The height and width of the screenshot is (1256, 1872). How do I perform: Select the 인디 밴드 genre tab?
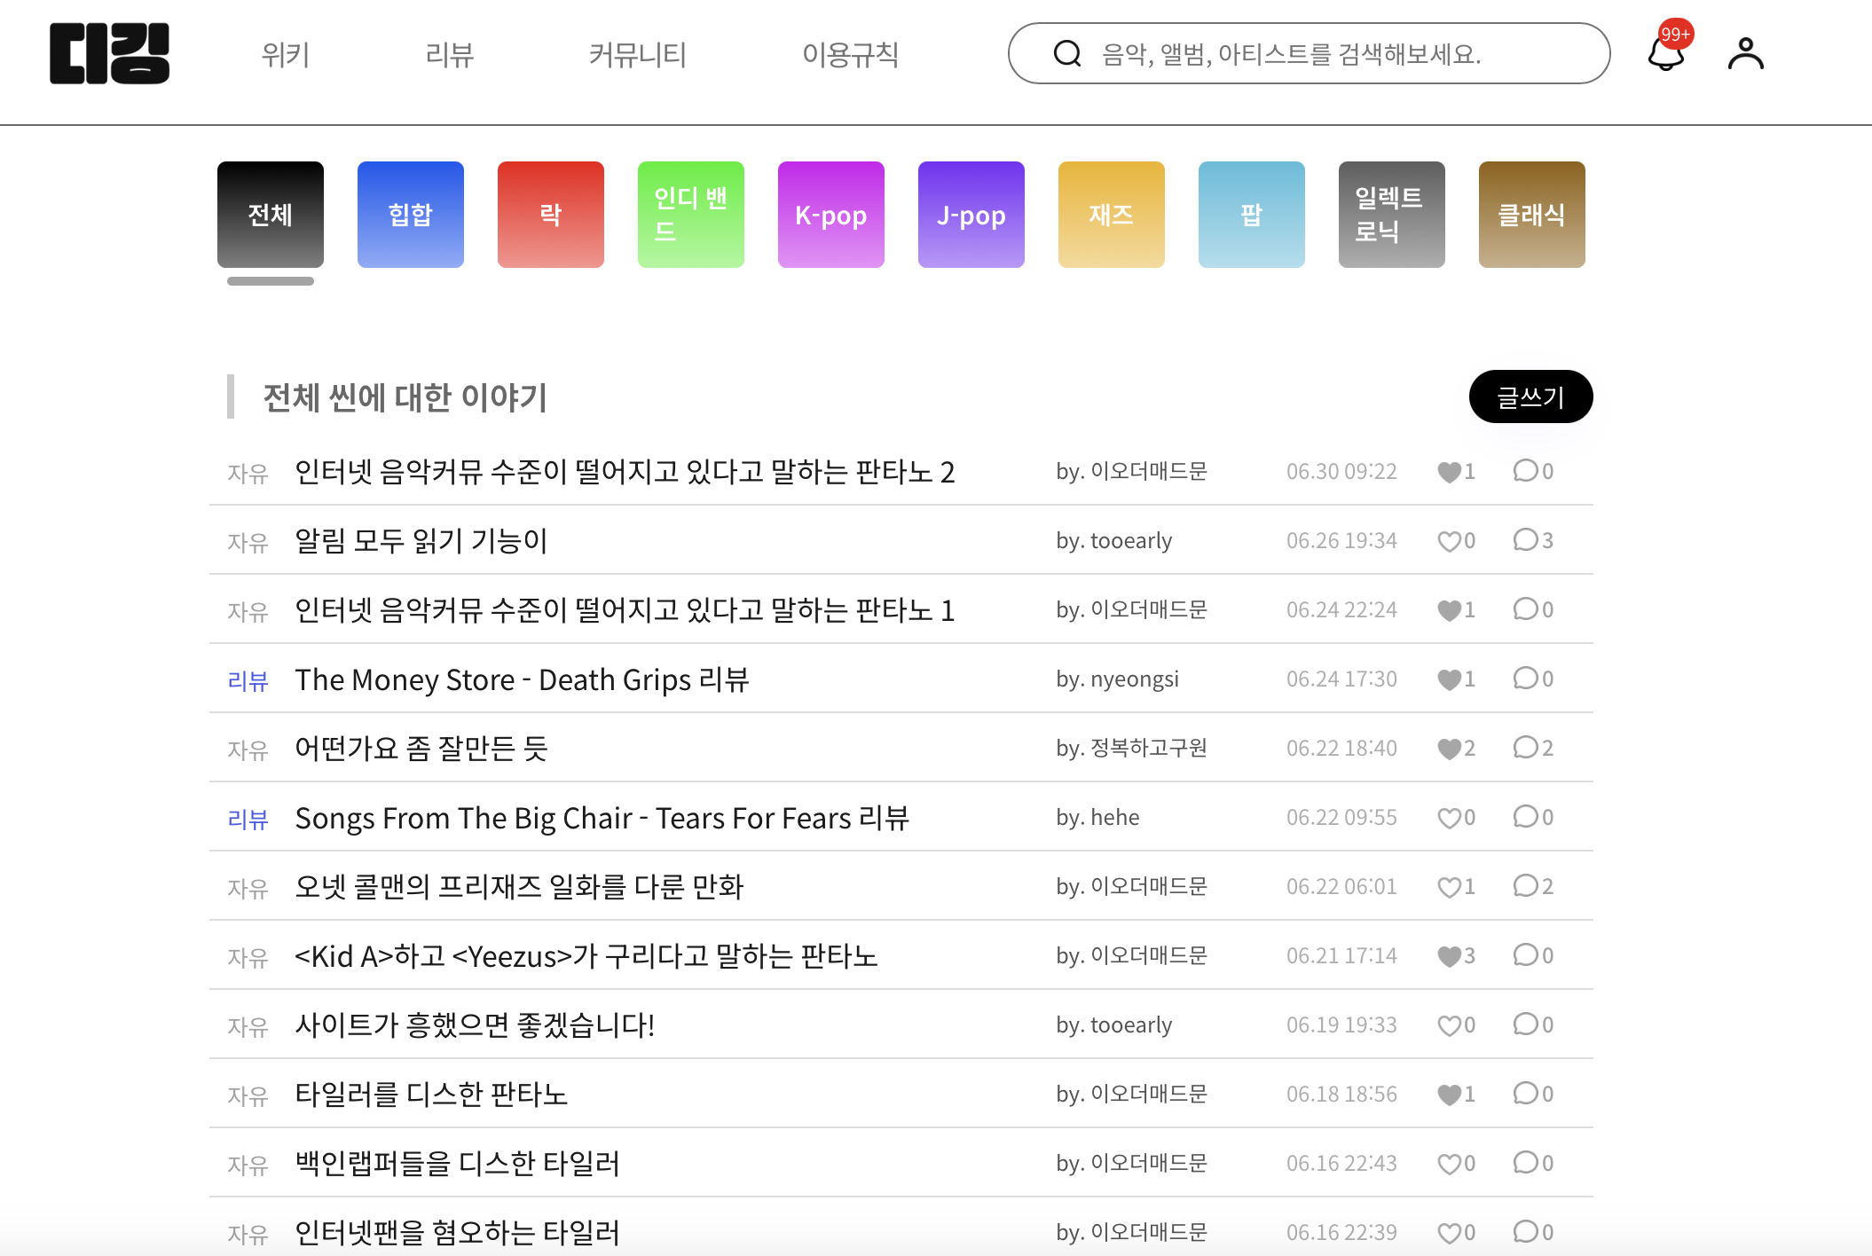pos(691,215)
